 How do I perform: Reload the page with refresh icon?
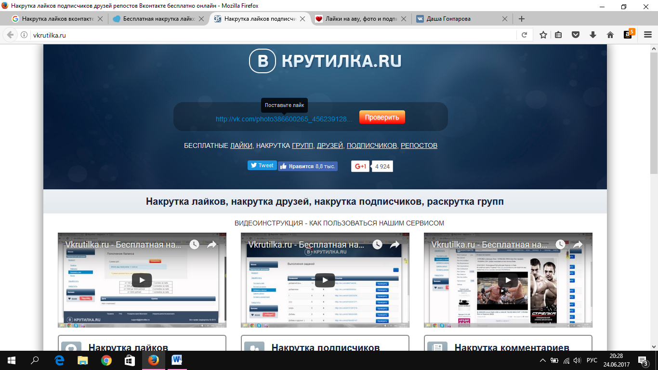[524, 35]
